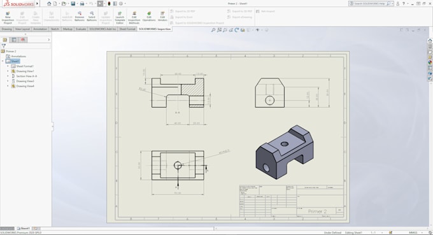The height and width of the screenshot is (235, 433).
Task: Open SOLIDWORKS Resources in task pane
Action: (x=430, y=41)
